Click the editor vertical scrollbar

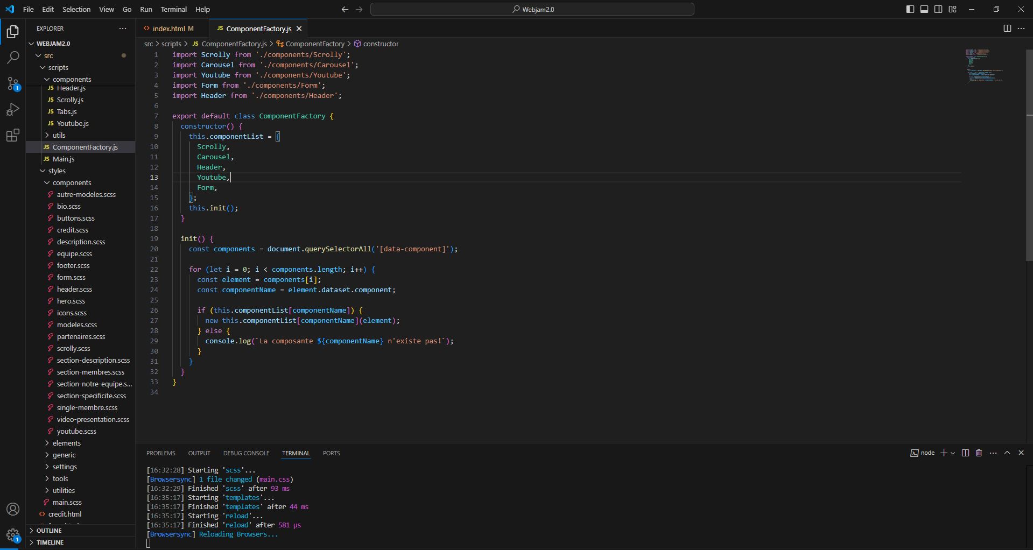tap(1029, 156)
